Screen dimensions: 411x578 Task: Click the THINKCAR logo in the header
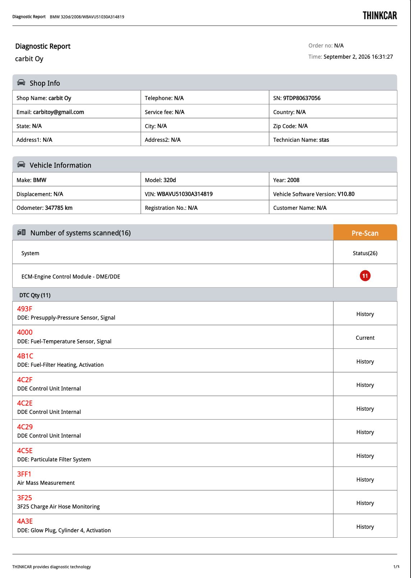[x=380, y=15]
